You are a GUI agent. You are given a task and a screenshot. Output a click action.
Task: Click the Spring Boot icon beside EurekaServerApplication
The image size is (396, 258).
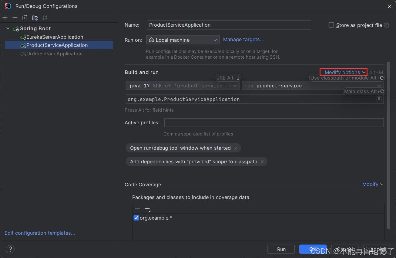23,37
